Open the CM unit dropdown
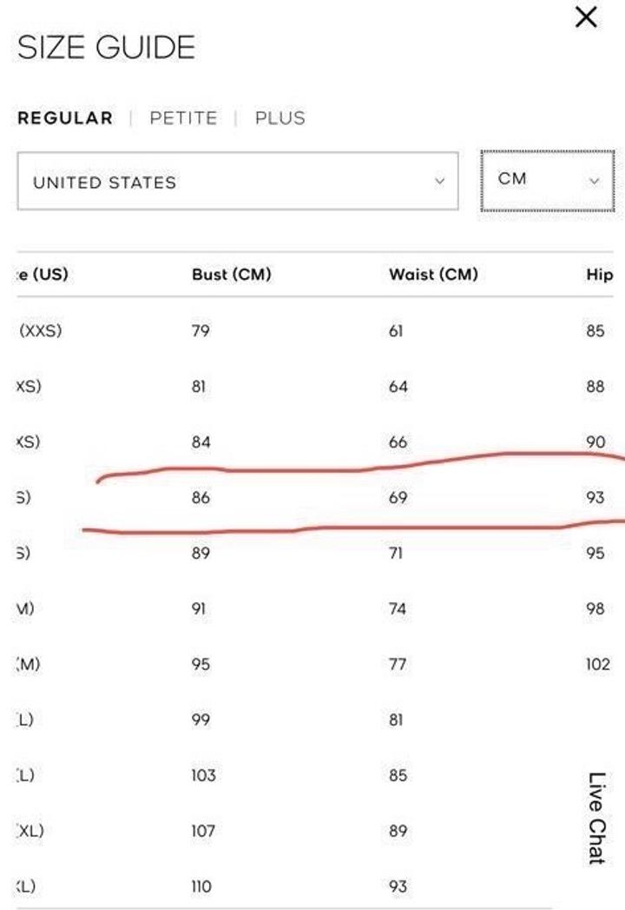Screen dimensions: 625x910 (x=547, y=179)
